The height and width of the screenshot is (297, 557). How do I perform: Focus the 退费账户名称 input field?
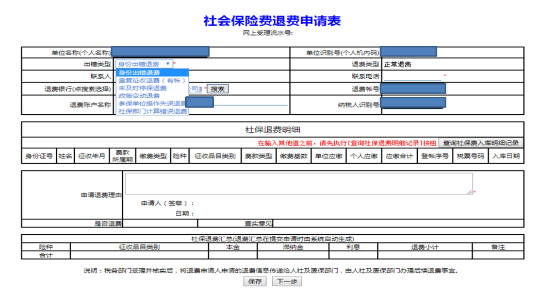pos(251,103)
